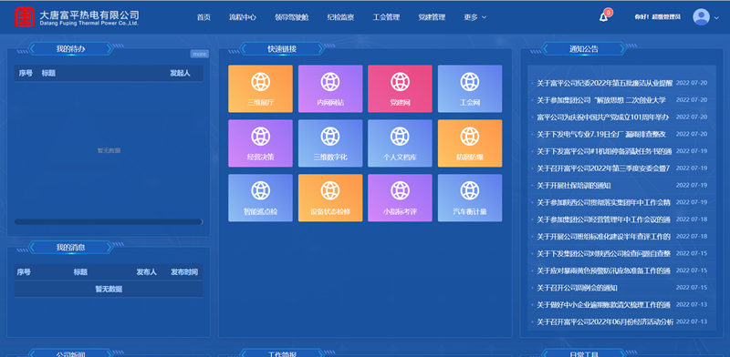The width and height of the screenshot is (730, 357).
Task: Click the more button in 我的待办
Action: [200, 54]
